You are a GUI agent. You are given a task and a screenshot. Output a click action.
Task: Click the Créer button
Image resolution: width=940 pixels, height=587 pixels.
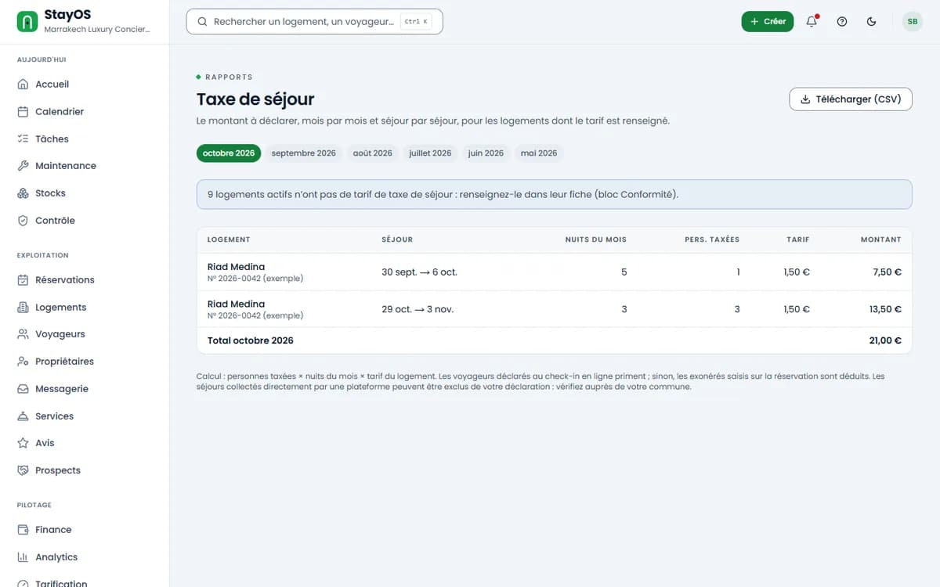coord(768,22)
